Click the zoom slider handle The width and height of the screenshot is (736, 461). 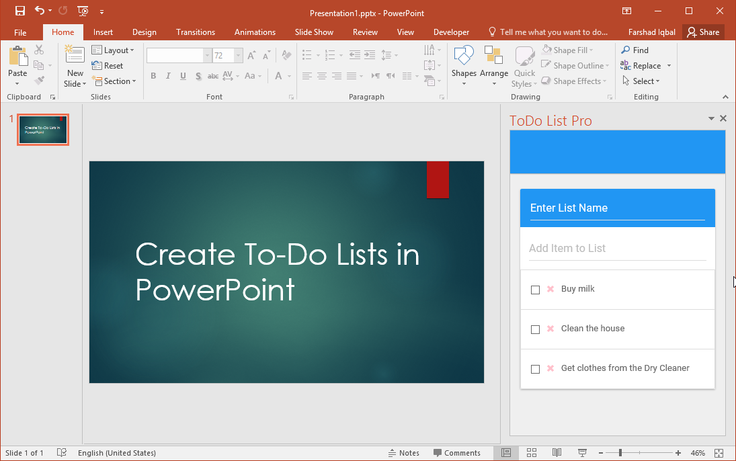pyautogui.click(x=620, y=453)
